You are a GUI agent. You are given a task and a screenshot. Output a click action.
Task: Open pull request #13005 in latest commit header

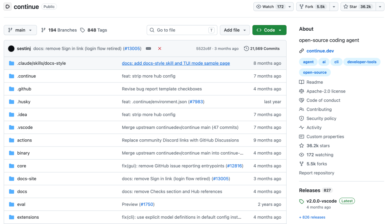coord(133,49)
